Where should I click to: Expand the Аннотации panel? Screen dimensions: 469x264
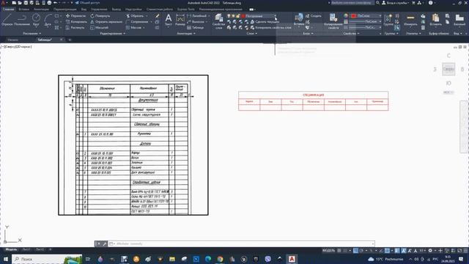coord(186,34)
